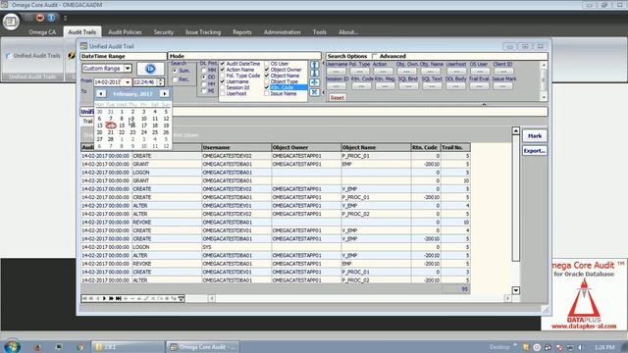The height and width of the screenshot is (353, 628).
Task: Sort by the Username column header
Action: click(x=236, y=147)
